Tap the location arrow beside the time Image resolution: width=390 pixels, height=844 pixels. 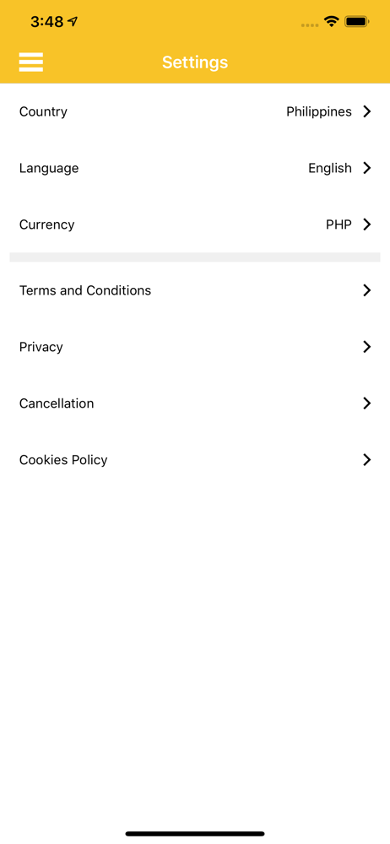73,22
